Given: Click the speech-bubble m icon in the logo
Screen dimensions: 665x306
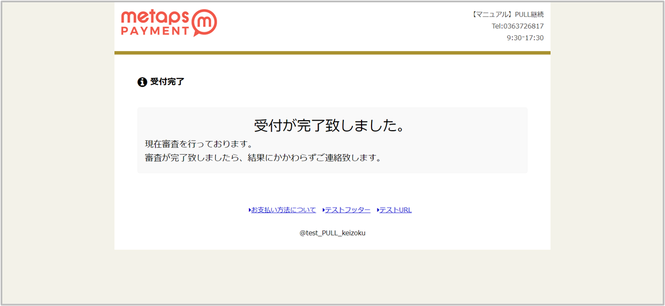Looking at the screenshot, I should (204, 22).
